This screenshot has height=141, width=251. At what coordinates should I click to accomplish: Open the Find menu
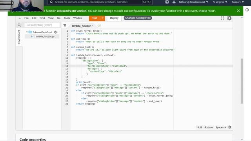click(x=42, y=18)
